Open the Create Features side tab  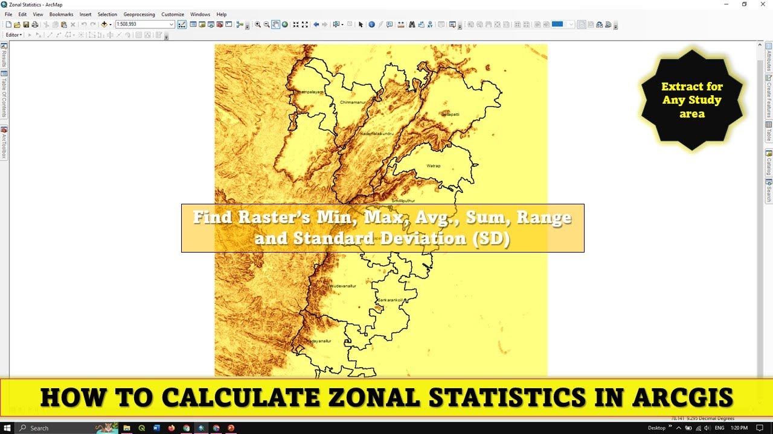pyautogui.click(x=769, y=96)
